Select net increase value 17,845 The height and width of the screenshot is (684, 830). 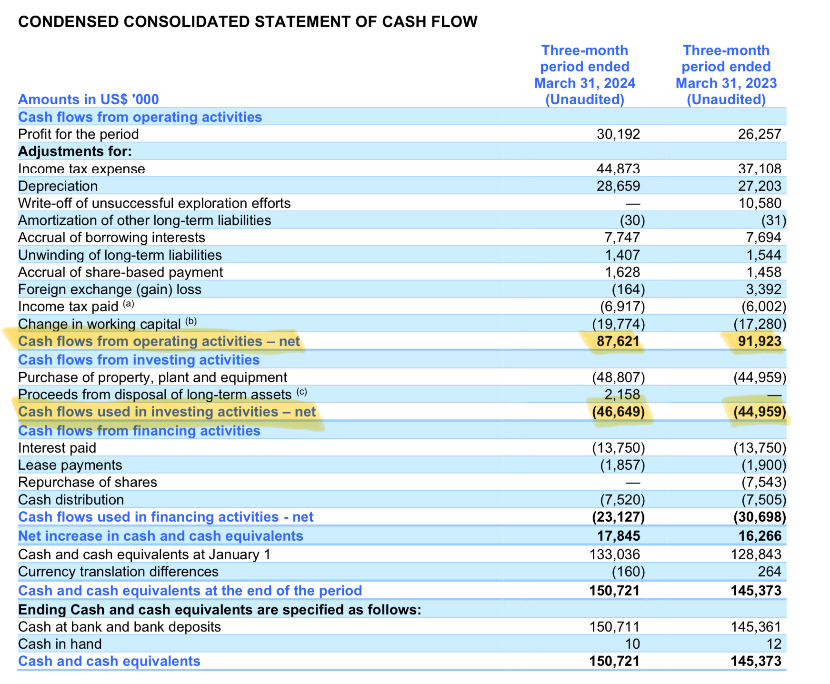[619, 536]
